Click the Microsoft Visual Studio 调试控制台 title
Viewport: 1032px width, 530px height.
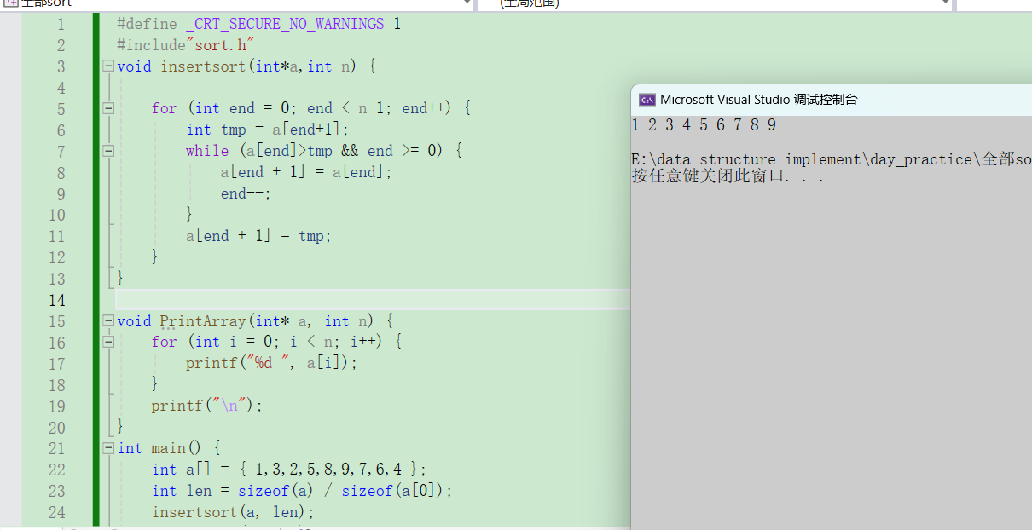coord(759,100)
